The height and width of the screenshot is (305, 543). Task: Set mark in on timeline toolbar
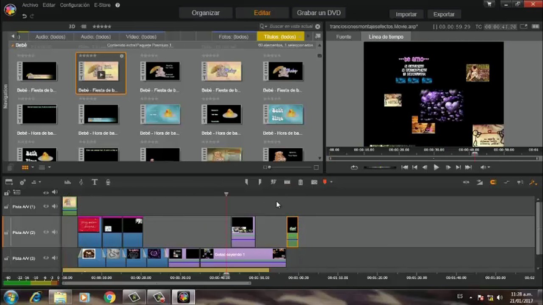coord(246,182)
